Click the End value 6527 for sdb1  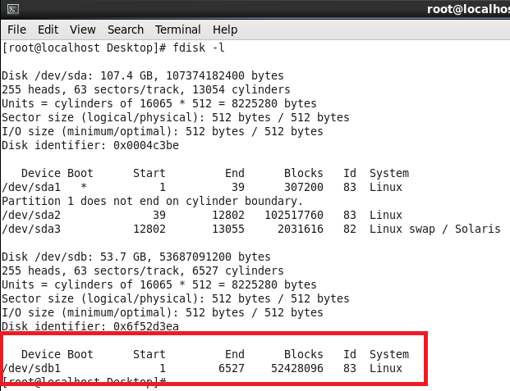(232, 368)
